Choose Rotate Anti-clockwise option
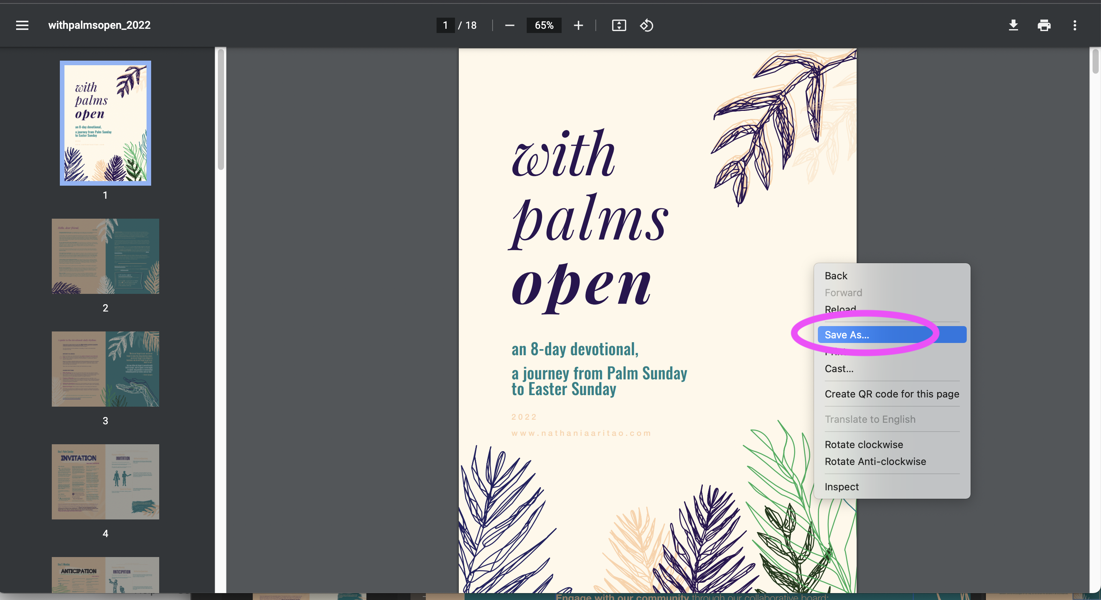This screenshot has width=1101, height=600. click(875, 461)
